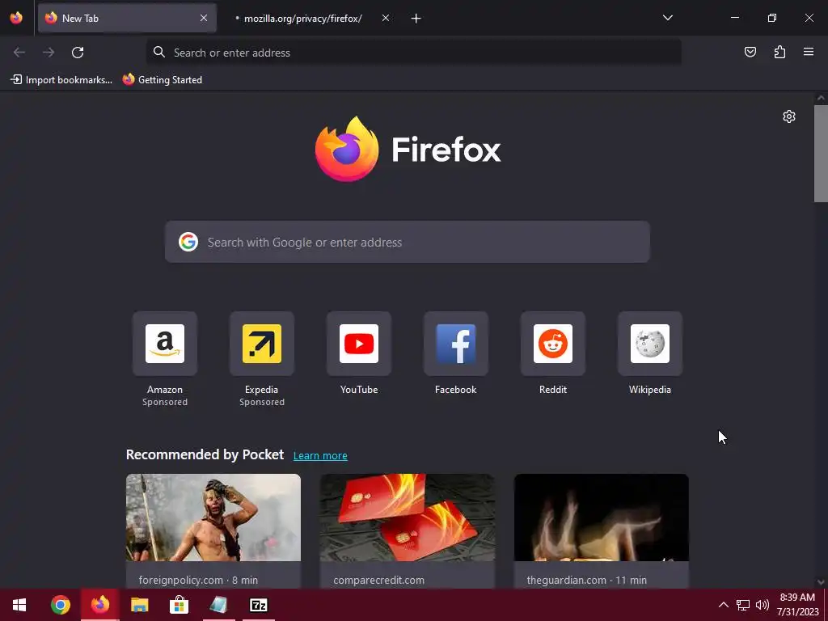Expand the list all tabs chevron
The height and width of the screenshot is (621, 828).
point(667,18)
